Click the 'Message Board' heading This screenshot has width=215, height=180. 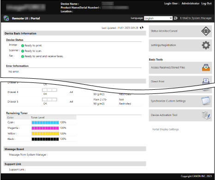(14, 149)
